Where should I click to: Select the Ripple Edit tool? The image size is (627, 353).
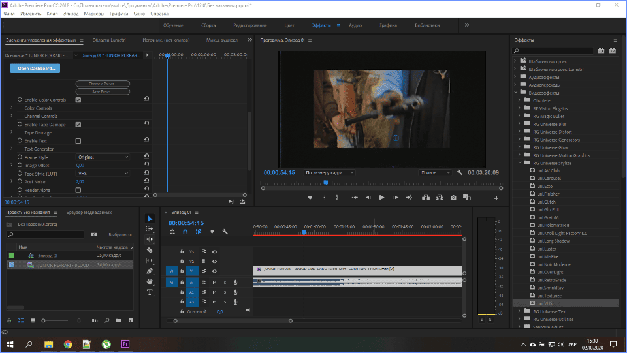click(150, 239)
